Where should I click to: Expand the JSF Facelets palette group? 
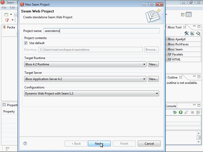pos(183,54)
